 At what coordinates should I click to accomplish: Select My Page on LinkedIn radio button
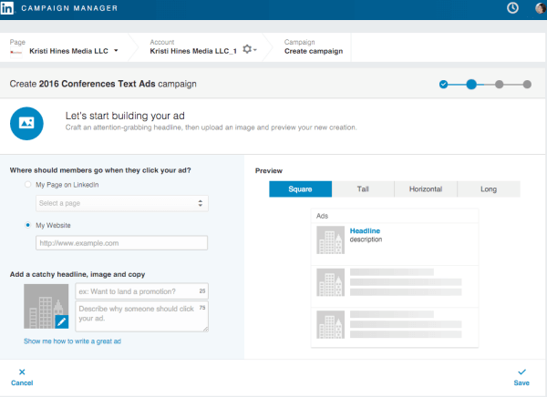coord(28,184)
